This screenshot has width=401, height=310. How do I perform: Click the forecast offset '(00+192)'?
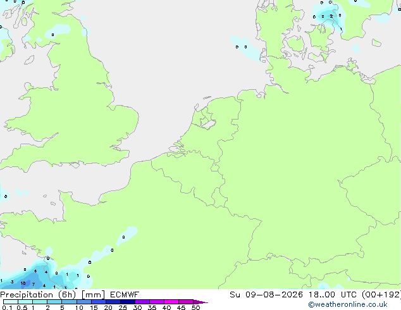tap(381, 295)
